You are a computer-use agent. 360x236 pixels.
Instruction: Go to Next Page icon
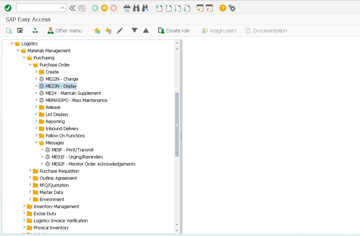(x=177, y=8)
